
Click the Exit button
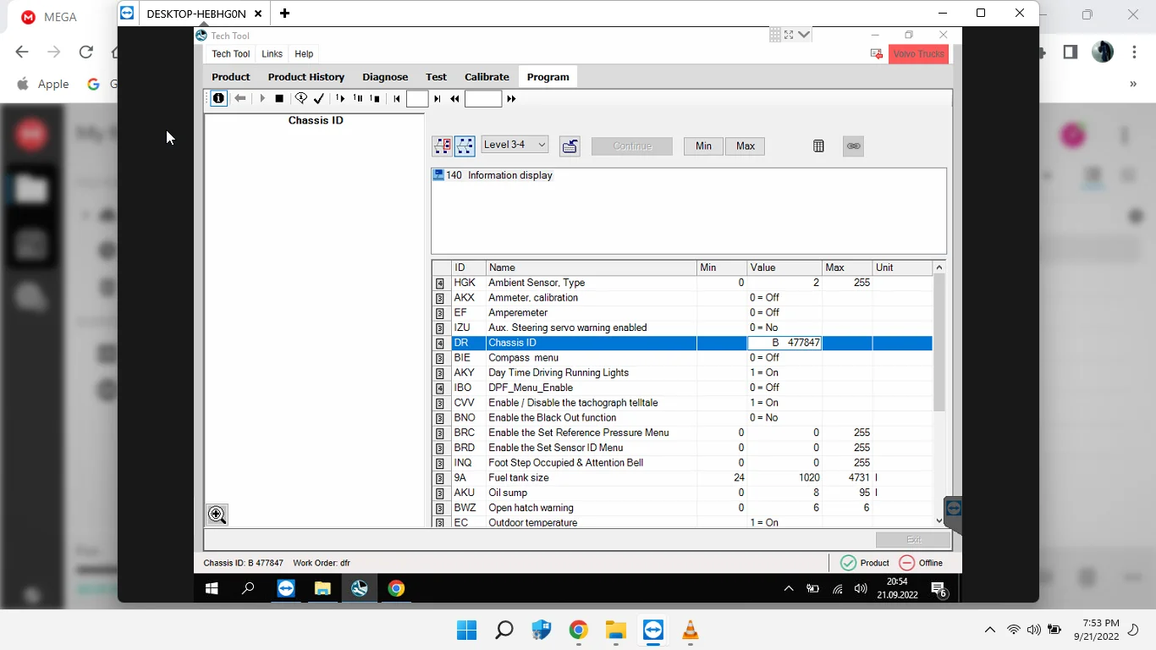913,539
